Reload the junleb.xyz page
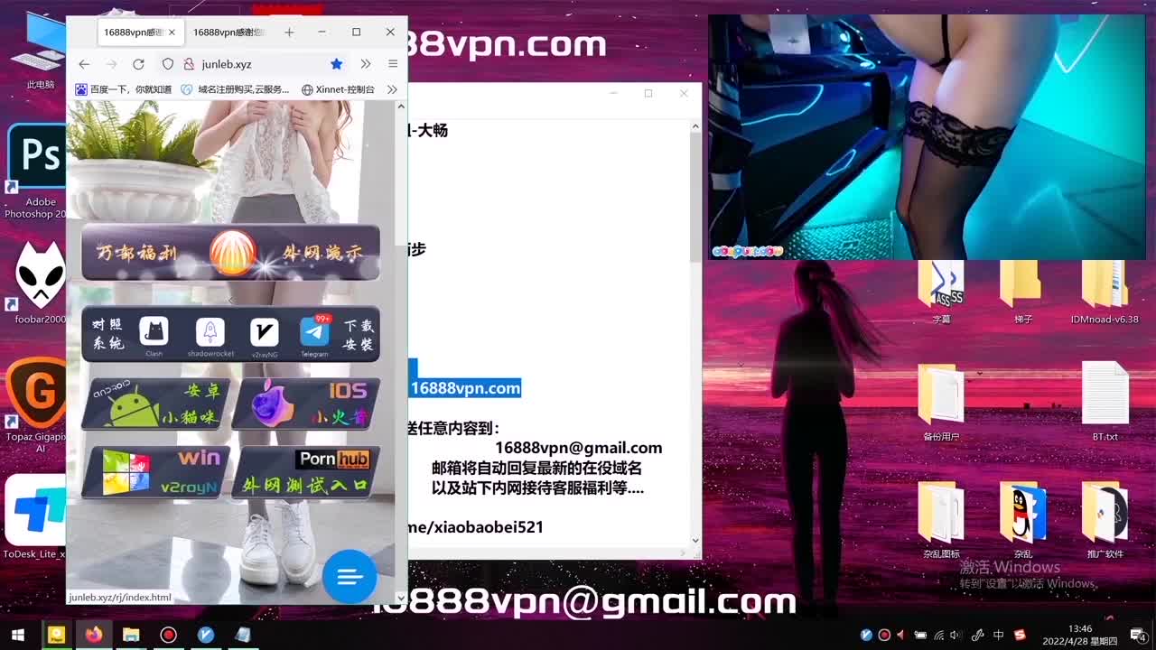Screen dimensions: 1156x650 click(138, 64)
